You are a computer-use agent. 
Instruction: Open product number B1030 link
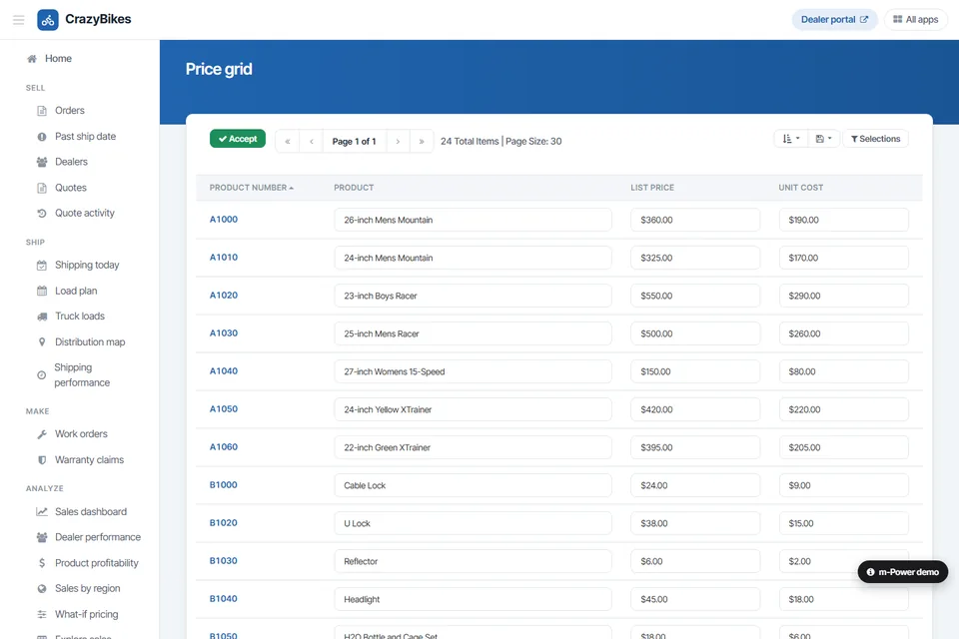223,561
